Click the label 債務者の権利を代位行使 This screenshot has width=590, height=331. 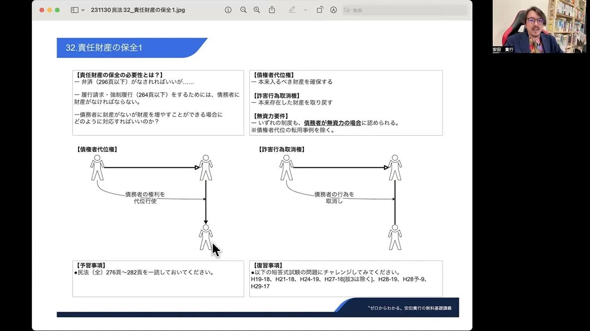click(145, 198)
